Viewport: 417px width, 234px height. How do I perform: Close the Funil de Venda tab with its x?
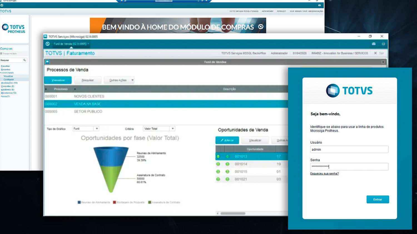(x=88, y=44)
